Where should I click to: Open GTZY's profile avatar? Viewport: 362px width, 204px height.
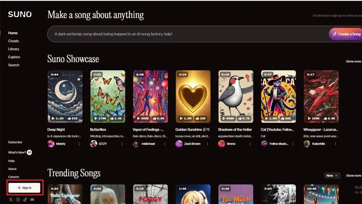point(94,144)
